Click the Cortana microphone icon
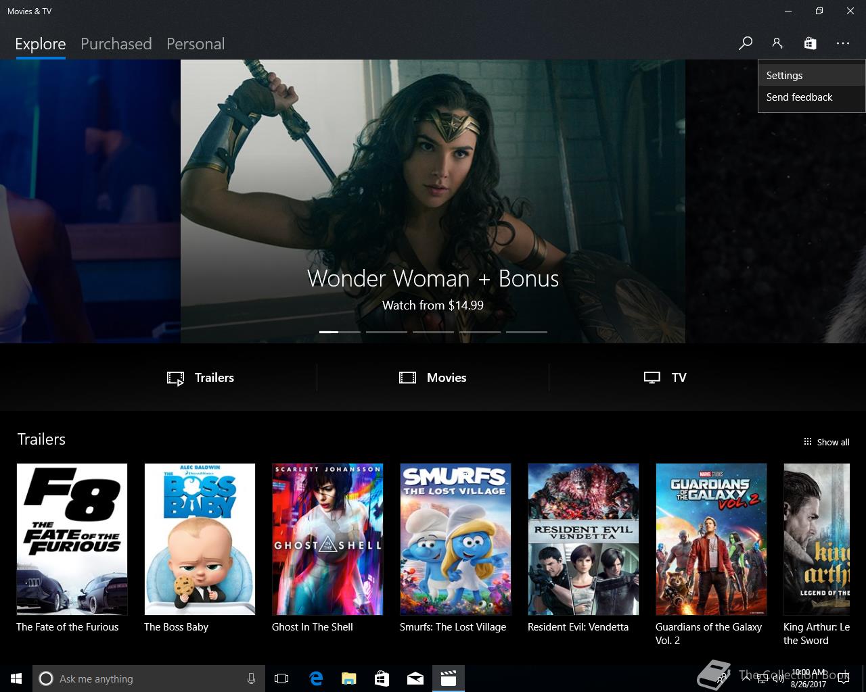This screenshot has height=692, width=866. [x=251, y=678]
